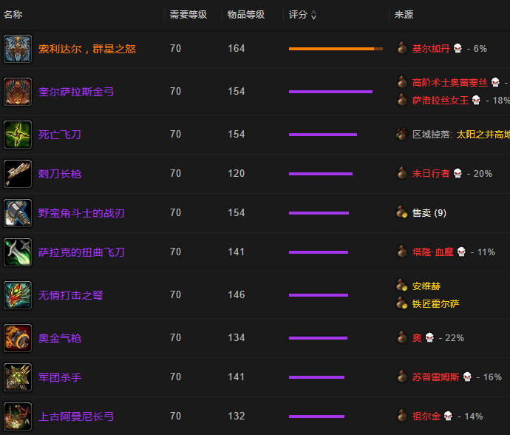The image size is (510, 435).
Task: Click the purple score bar for 奎尔萨拉斯金弓
Action: [330, 92]
